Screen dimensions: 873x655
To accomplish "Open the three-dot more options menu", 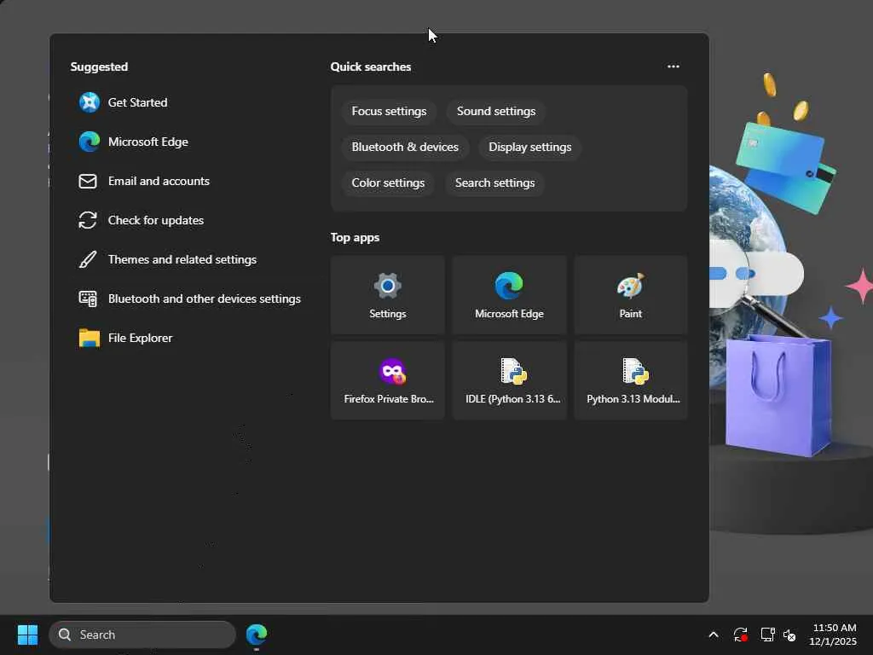I will click(674, 67).
